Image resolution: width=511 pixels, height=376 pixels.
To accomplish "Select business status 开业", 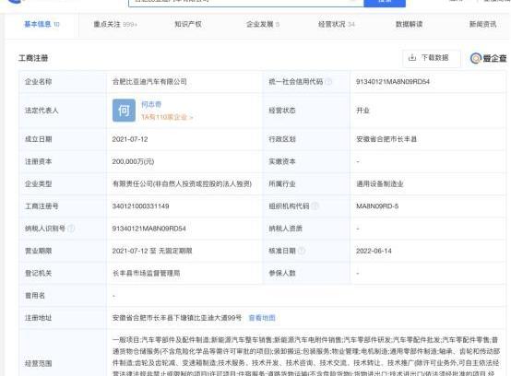I will point(362,111).
